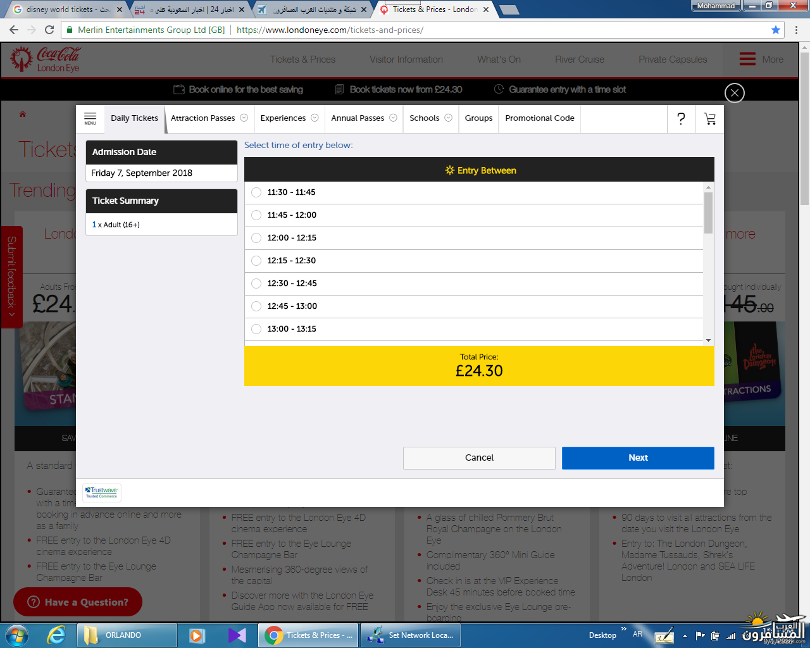810x648 pixels.
Task: Switch to ORLANDO folder in taskbar
Action: [127, 635]
